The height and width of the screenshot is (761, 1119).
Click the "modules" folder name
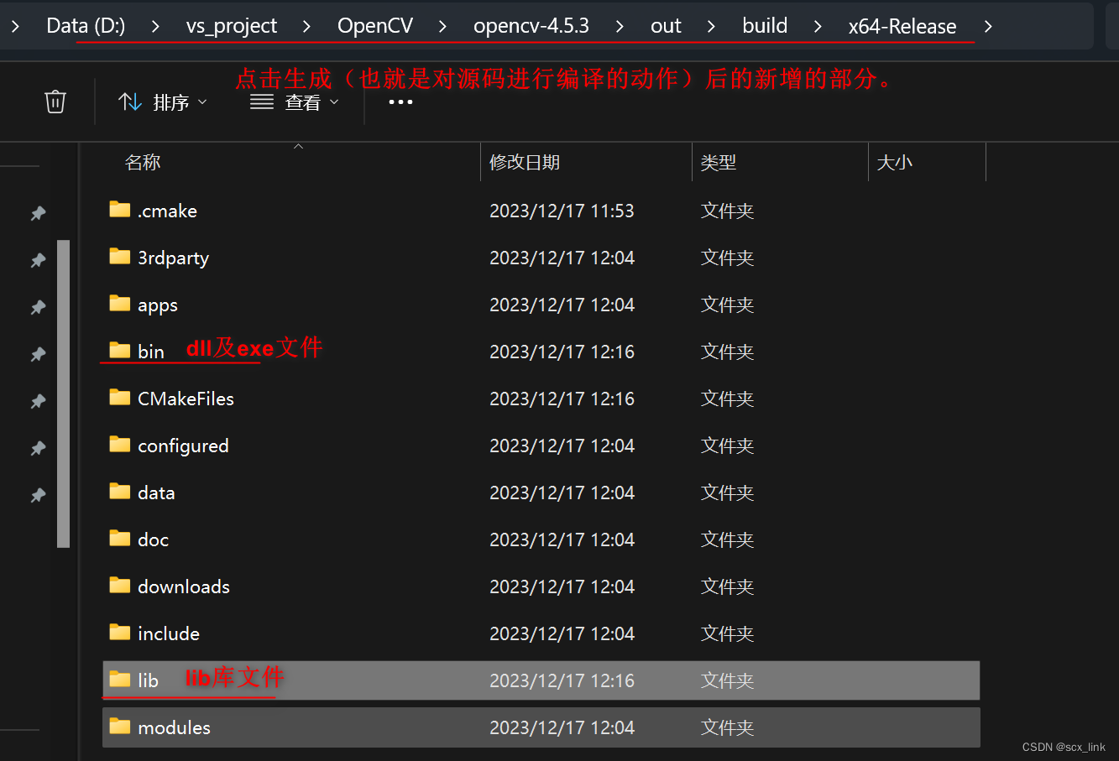pos(174,727)
